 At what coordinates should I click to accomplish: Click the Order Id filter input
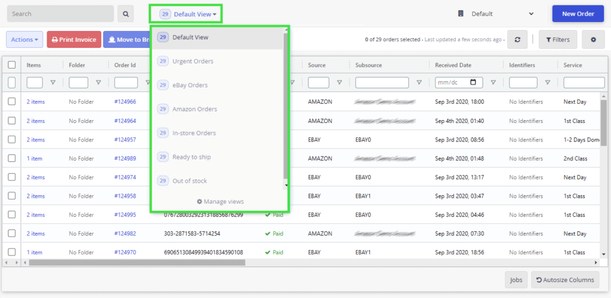[126, 82]
